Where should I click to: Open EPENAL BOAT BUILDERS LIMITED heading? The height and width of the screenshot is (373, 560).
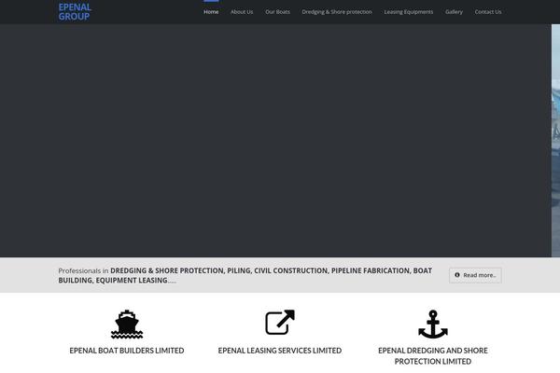(x=127, y=351)
